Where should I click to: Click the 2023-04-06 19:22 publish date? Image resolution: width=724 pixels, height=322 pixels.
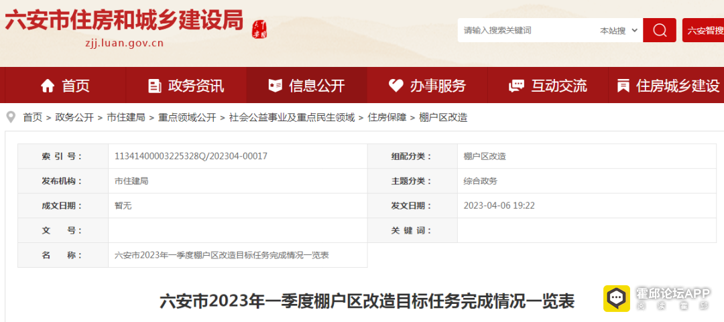click(499, 206)
